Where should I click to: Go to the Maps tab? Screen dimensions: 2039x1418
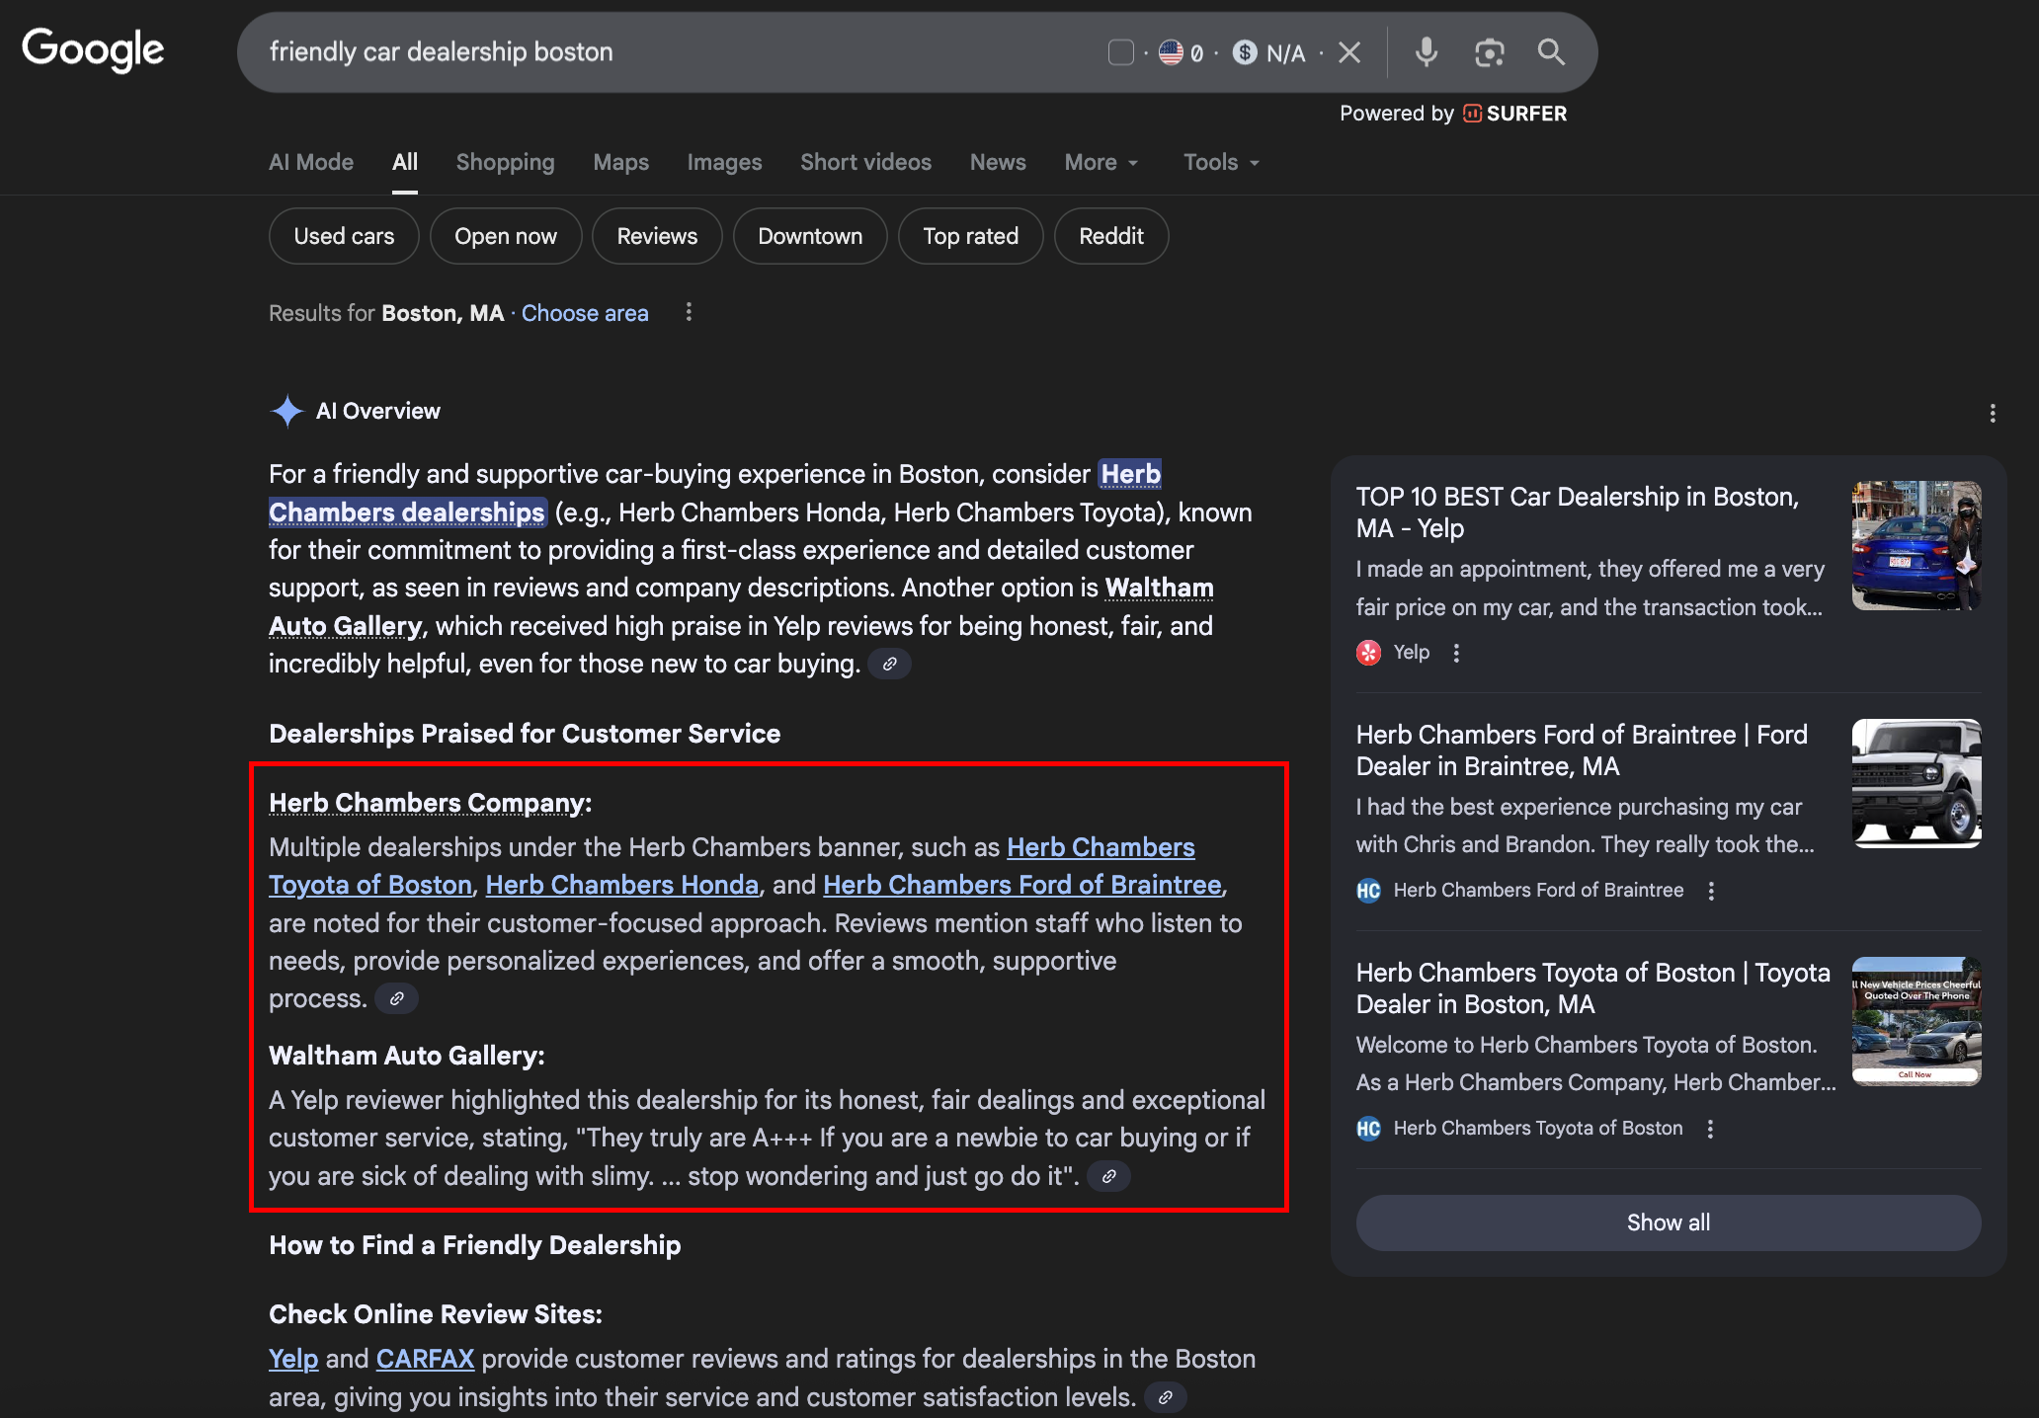point(620,162)
